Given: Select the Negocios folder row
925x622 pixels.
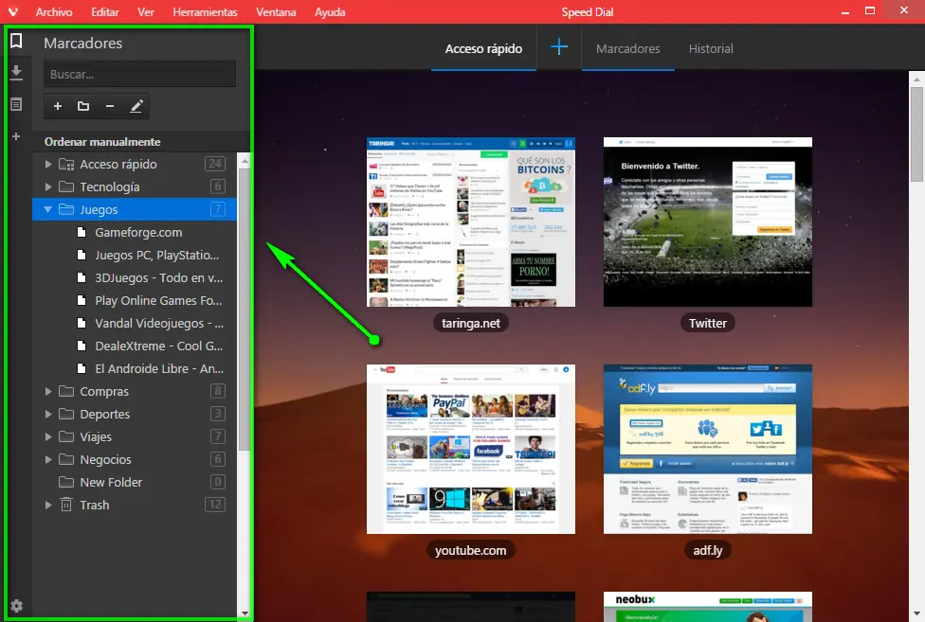Looking at the screenshot, I should pos(135,459).
